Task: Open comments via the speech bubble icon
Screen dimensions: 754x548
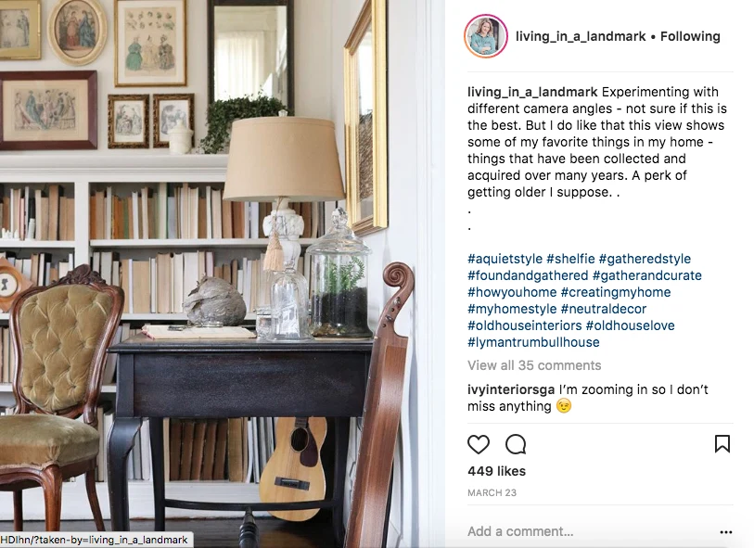Action: [x=516, y=444]
